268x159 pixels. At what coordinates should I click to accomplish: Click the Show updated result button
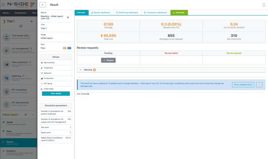pos(243,84)
